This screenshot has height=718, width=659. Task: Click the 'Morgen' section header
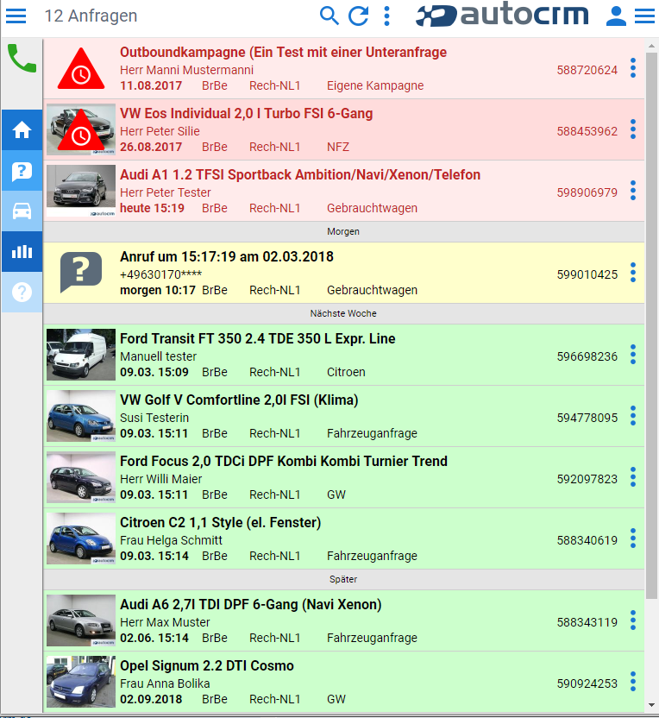[x=343, y=231]
